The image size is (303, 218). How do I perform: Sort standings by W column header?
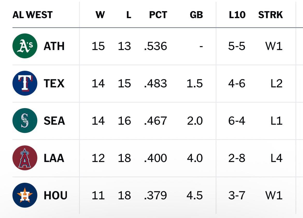pyautogui.click(x=100, y=15)
